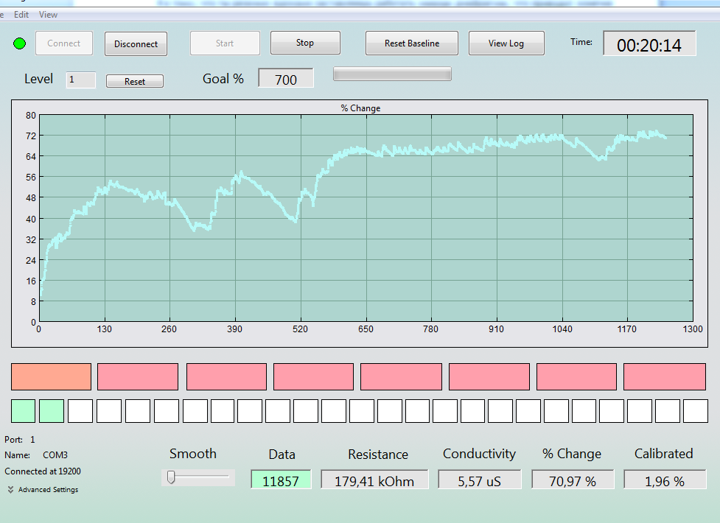The width and height of the screenshot is (720, 523).
Task: Click the Conductivity value 5,57 uS
Action: click(x=480, y=480)
